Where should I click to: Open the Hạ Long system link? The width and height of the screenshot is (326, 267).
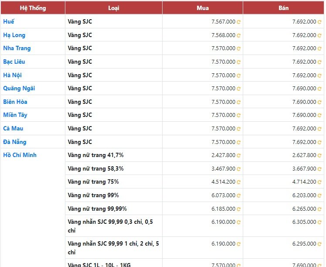point(14,35)
